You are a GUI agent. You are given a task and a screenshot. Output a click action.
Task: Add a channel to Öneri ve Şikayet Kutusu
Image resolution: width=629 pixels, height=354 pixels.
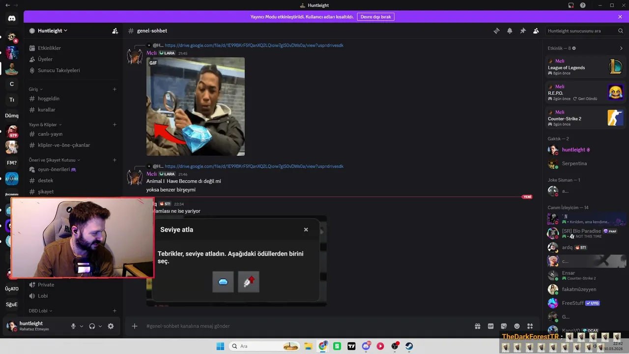pyautogui.click(x=114, y=160)
